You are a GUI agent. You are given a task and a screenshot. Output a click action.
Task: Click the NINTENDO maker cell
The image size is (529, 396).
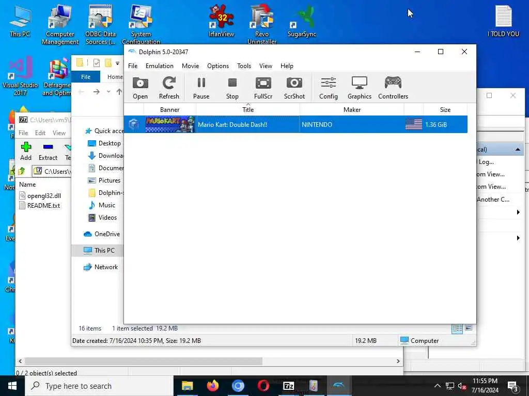tap(317, 125)
